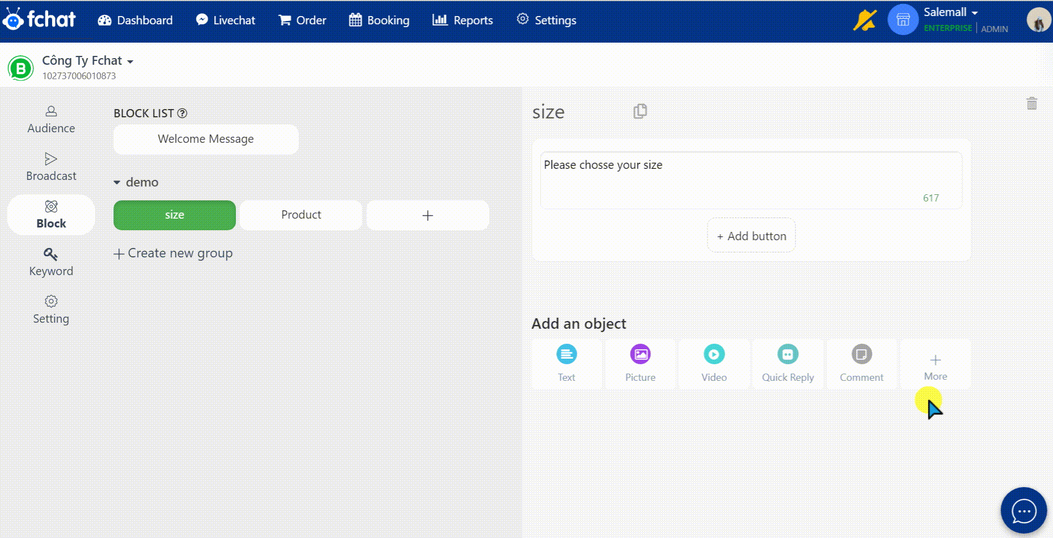Open the user profile avatar
Screen dimensions: 1053x538
(x=1039, y=20)
